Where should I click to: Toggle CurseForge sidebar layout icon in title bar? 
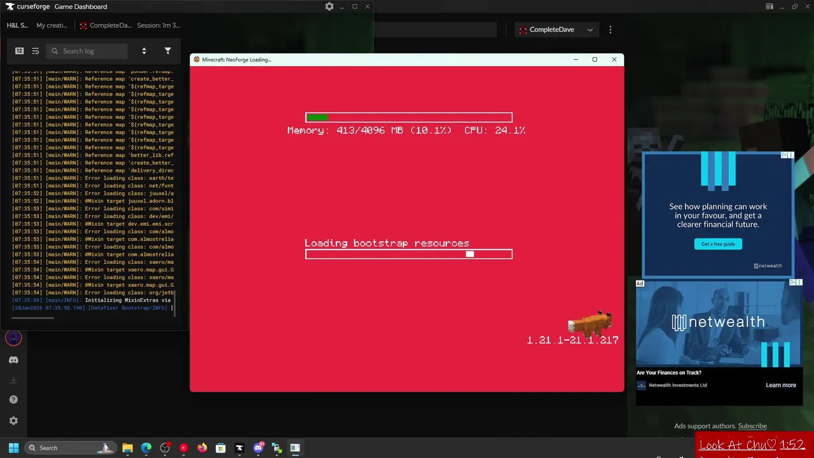(x=769, y=6)
